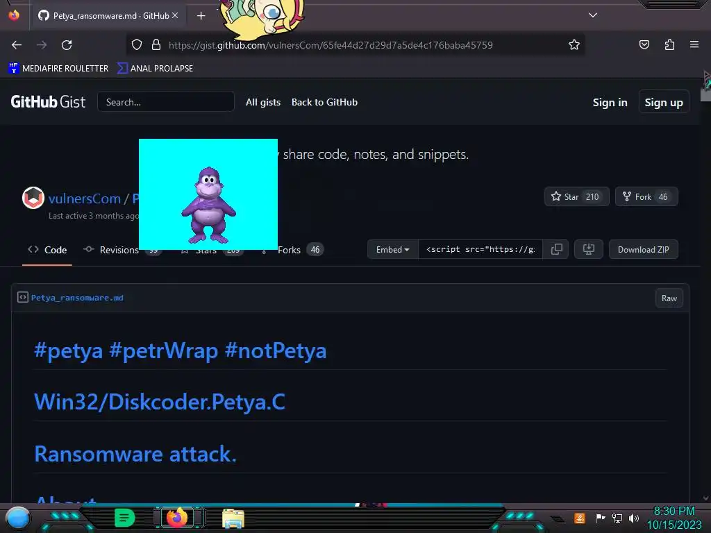Screen dimensions: 711x533
Task: Focus the gist Search field
Action: coord(165,102)
